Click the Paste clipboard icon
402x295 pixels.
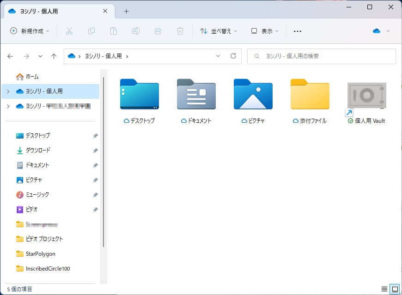coord(114,31)
